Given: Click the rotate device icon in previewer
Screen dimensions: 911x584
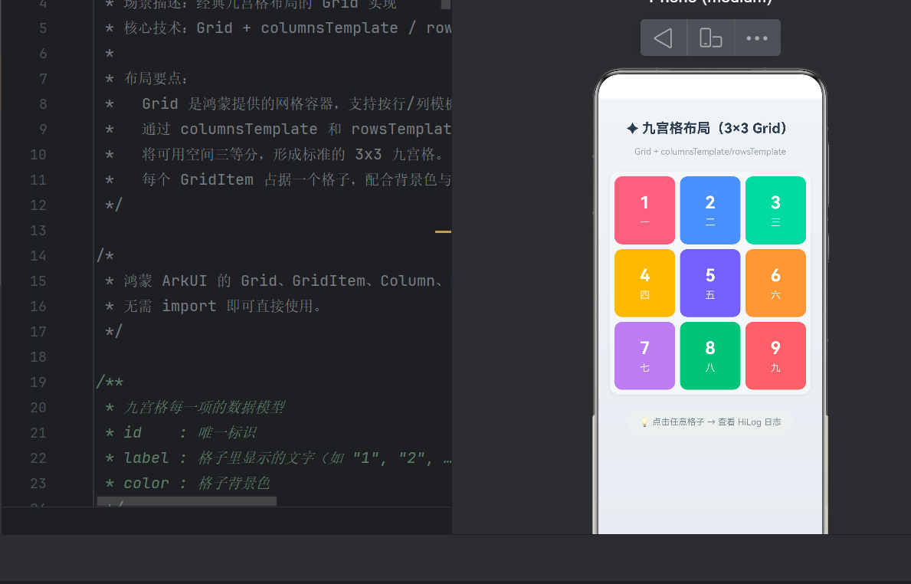Looking at the screenshot, I should coord(710,38).
